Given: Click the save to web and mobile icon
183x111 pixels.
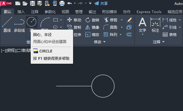Looking at the screenshot, I should tap(55, 3).
